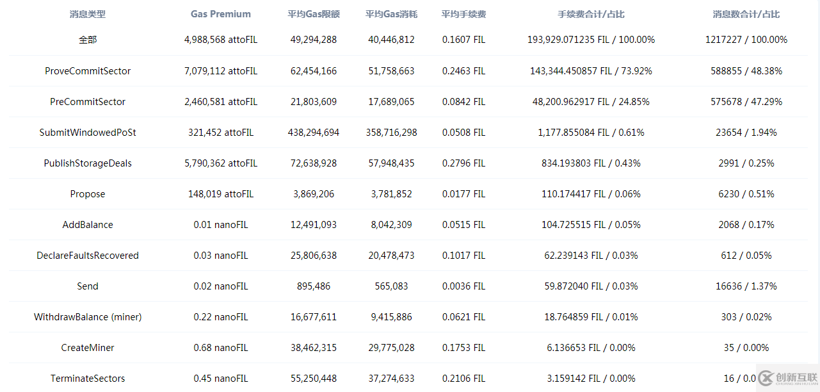Click the 平均手续费 column header

click(x=463, y=14)
